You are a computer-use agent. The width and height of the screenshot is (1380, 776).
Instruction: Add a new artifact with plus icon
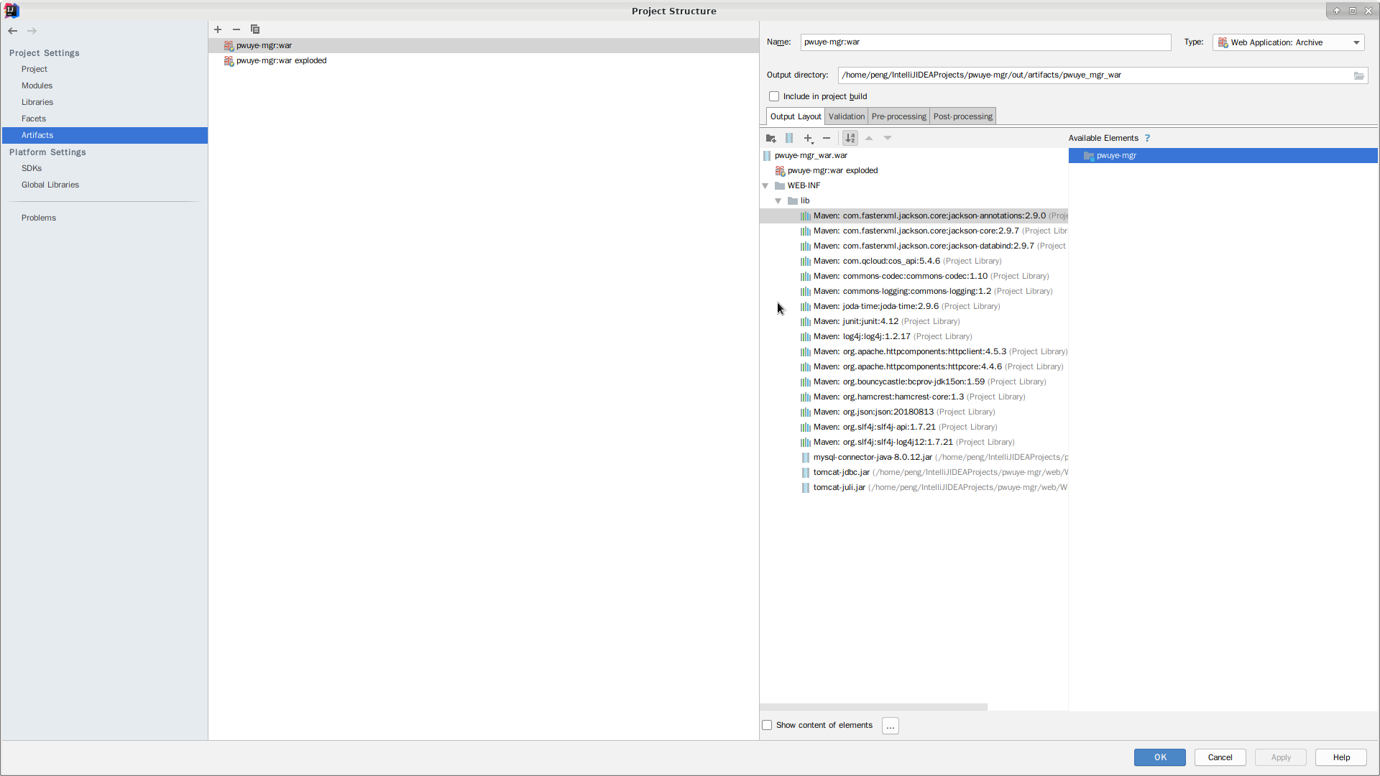(218, 29)
